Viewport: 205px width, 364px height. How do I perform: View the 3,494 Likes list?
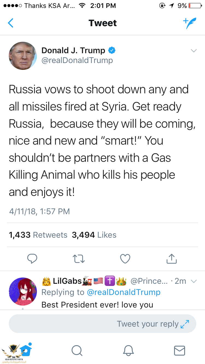(94, 235)
